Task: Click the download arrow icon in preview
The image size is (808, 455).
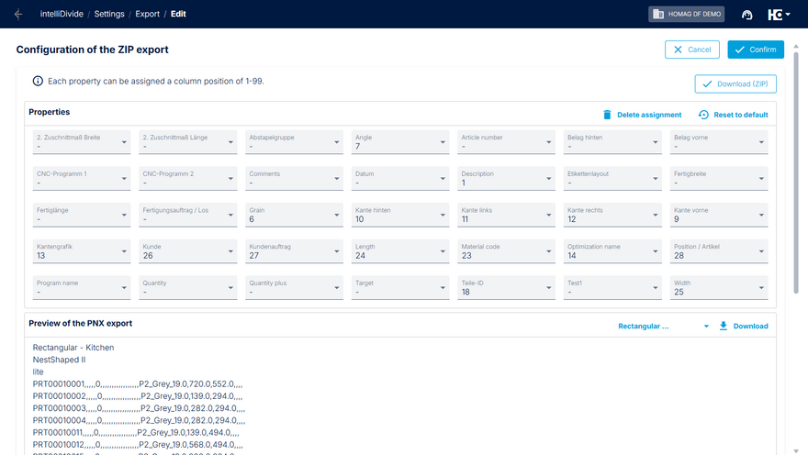Action: 724,326
